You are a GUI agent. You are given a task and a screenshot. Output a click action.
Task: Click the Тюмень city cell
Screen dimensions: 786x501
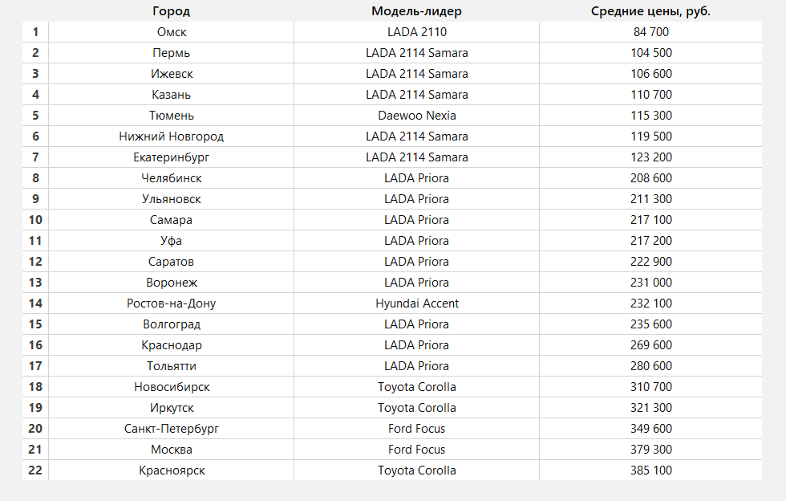point(172,116)
